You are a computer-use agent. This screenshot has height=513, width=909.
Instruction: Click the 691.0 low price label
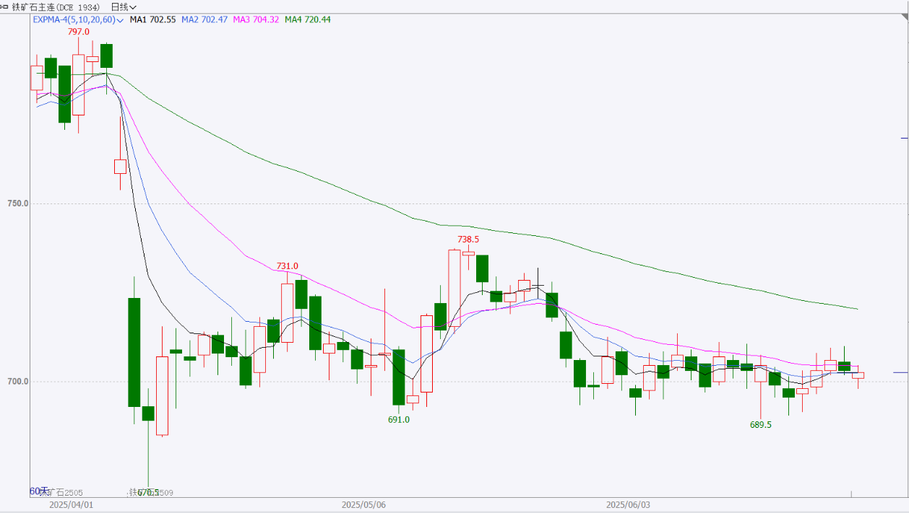coord(399,419)
